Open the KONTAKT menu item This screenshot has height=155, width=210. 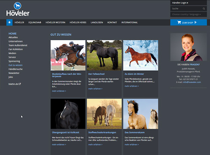point(112,22)
